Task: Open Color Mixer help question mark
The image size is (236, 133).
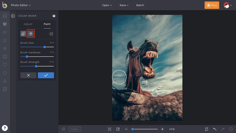Action: coord(54,16)
